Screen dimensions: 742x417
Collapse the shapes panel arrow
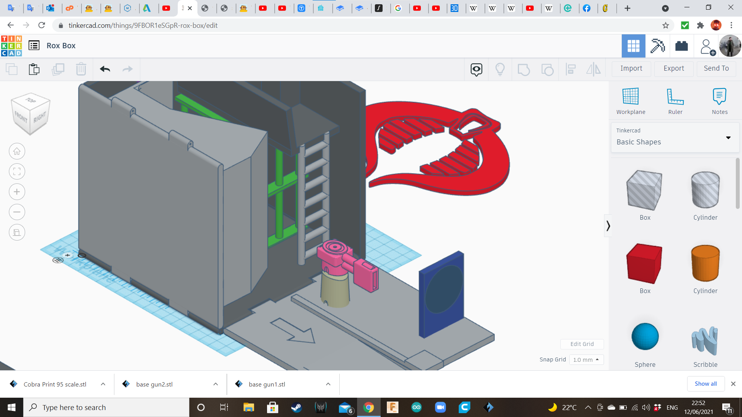[x=608, y=225]
